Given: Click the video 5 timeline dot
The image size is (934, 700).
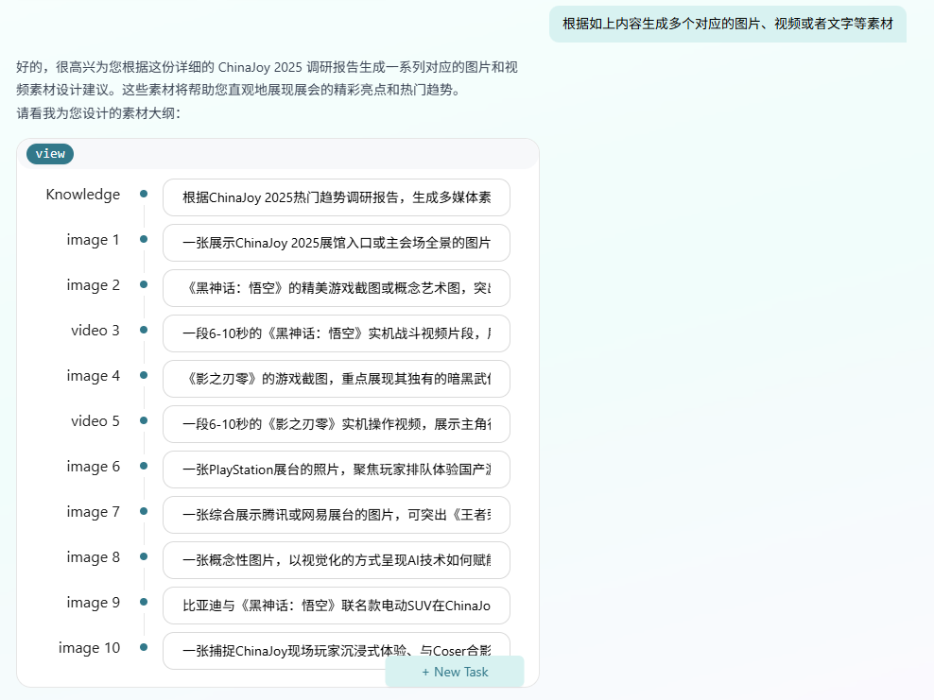Looking at the screenshot, I should click(x=144, y=420).
